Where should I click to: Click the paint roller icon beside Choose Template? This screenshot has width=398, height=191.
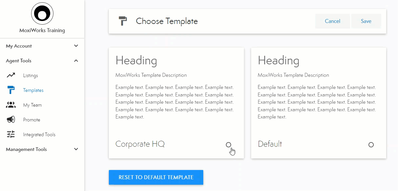pyautogui.click(x=123, y=21)
